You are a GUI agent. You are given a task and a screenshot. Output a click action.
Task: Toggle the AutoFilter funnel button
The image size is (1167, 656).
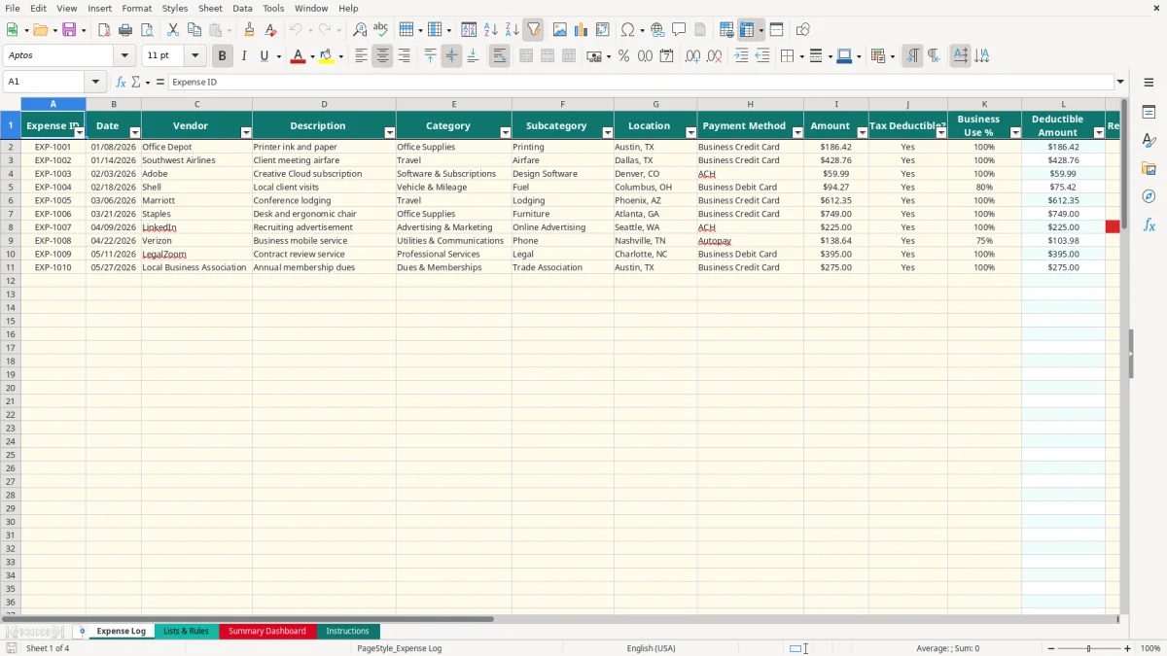(x=534, y=30)
